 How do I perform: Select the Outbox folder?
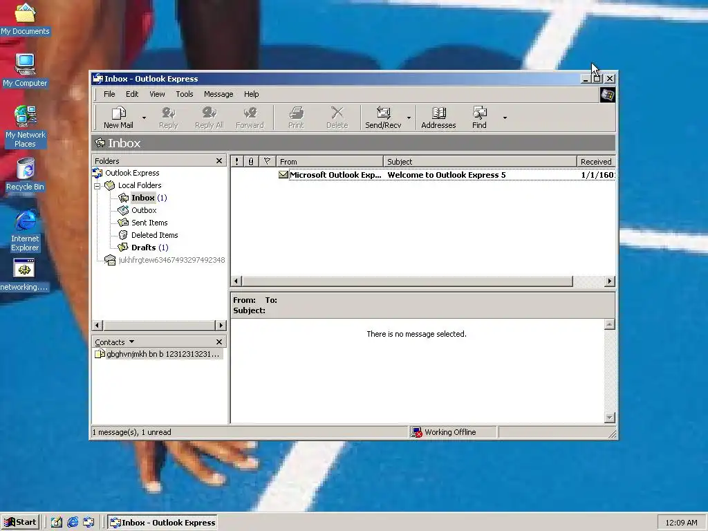tap(144, 210)
